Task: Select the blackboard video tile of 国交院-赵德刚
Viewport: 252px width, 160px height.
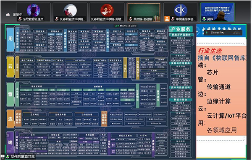Action: point(144,12)
